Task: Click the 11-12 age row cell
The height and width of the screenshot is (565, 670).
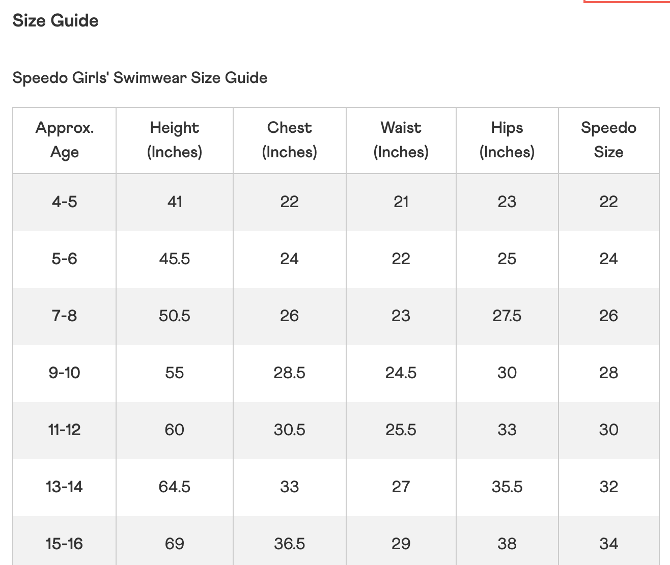Action: [x=65, y=430]
